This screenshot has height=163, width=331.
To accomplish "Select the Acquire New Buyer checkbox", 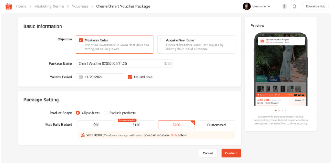I will pos(162,40).
